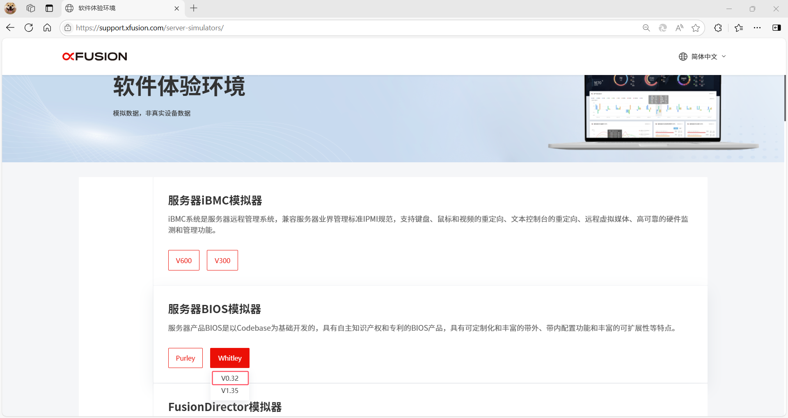Click the globe language icon
The height and width of the screenshot is (418, 788).
coord(683,57)
